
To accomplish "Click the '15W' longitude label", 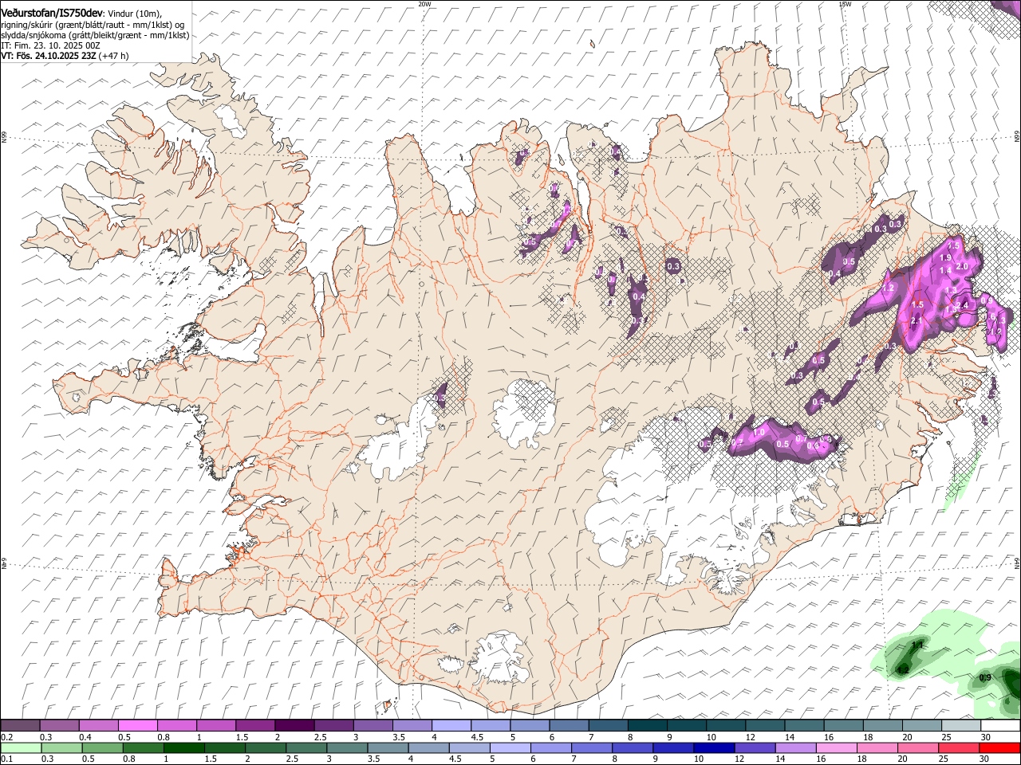I will 845,3.
